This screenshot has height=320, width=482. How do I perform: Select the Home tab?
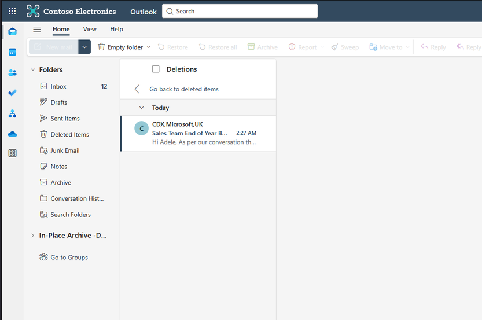[61, 29]
